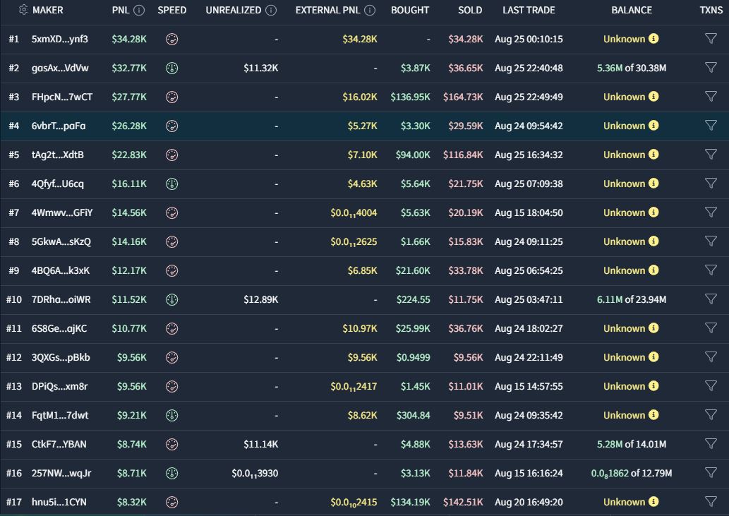Filter transactions for maker 4Wmwv...GFiY
The height and width of the screenshot is (516, 729).
[x=711, y=212]
